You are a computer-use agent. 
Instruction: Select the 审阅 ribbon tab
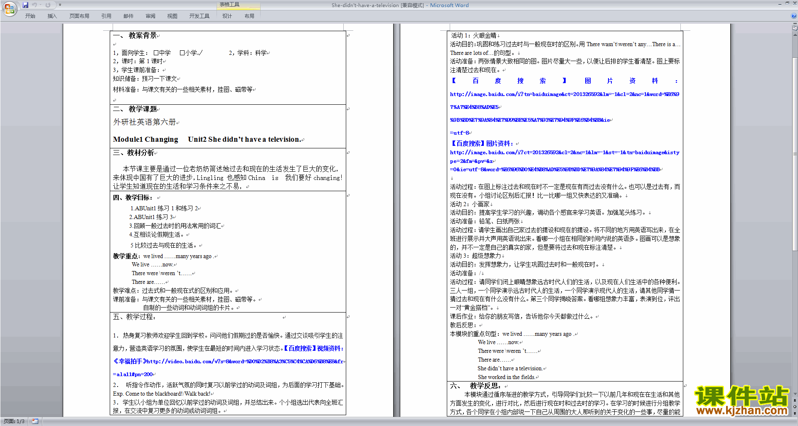click(x=150, y=16)
